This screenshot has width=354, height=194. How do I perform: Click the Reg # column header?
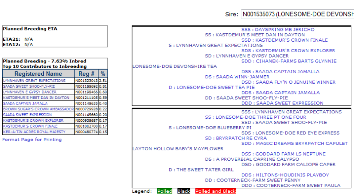click(x=86, y=74)
